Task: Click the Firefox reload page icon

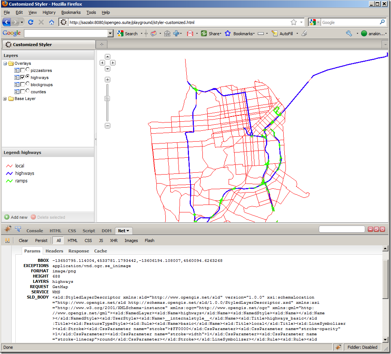Action: 31,22
